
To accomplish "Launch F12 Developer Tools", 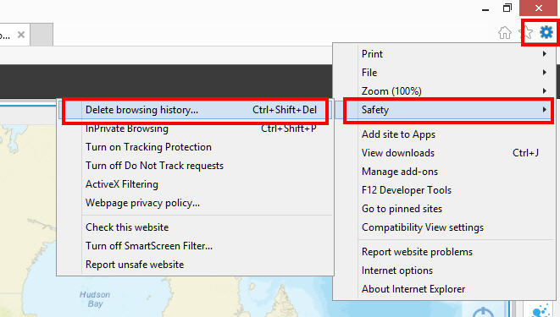I will 444,190.
